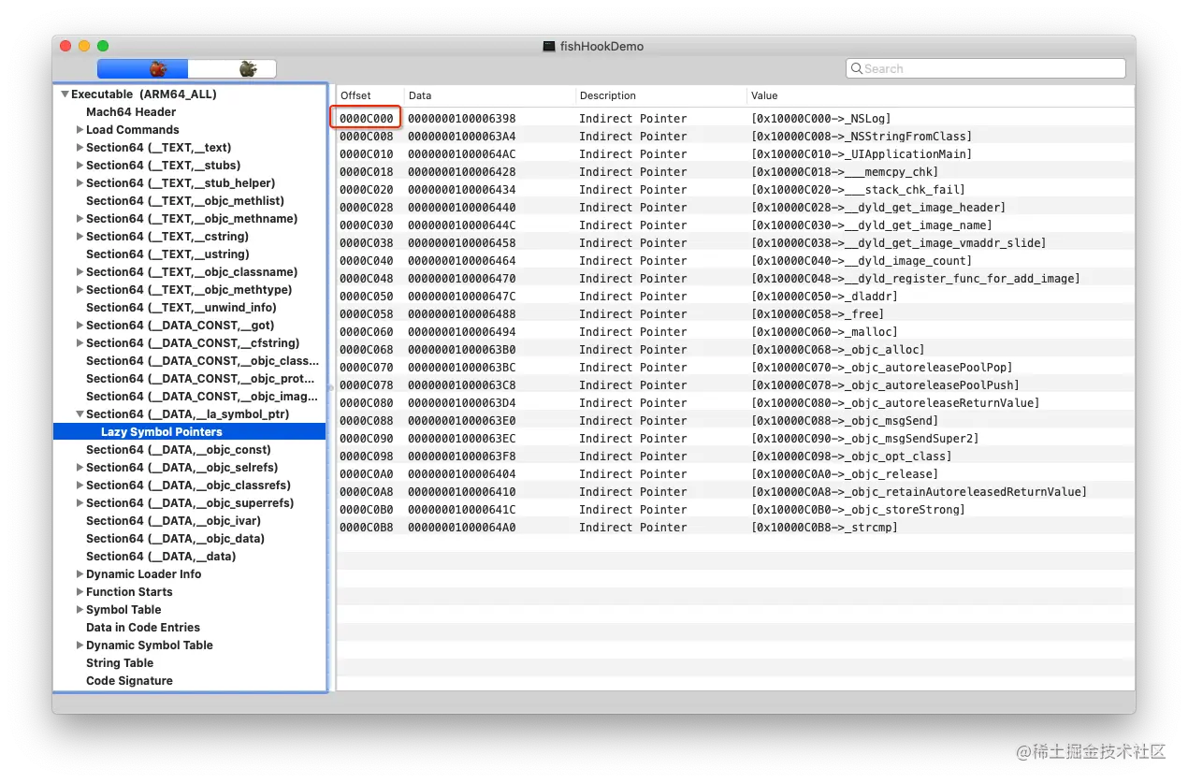Click the green zoom window button
Image resolution: width=1188 pixels, height=783 pixels.
click(x=103, y=46)
